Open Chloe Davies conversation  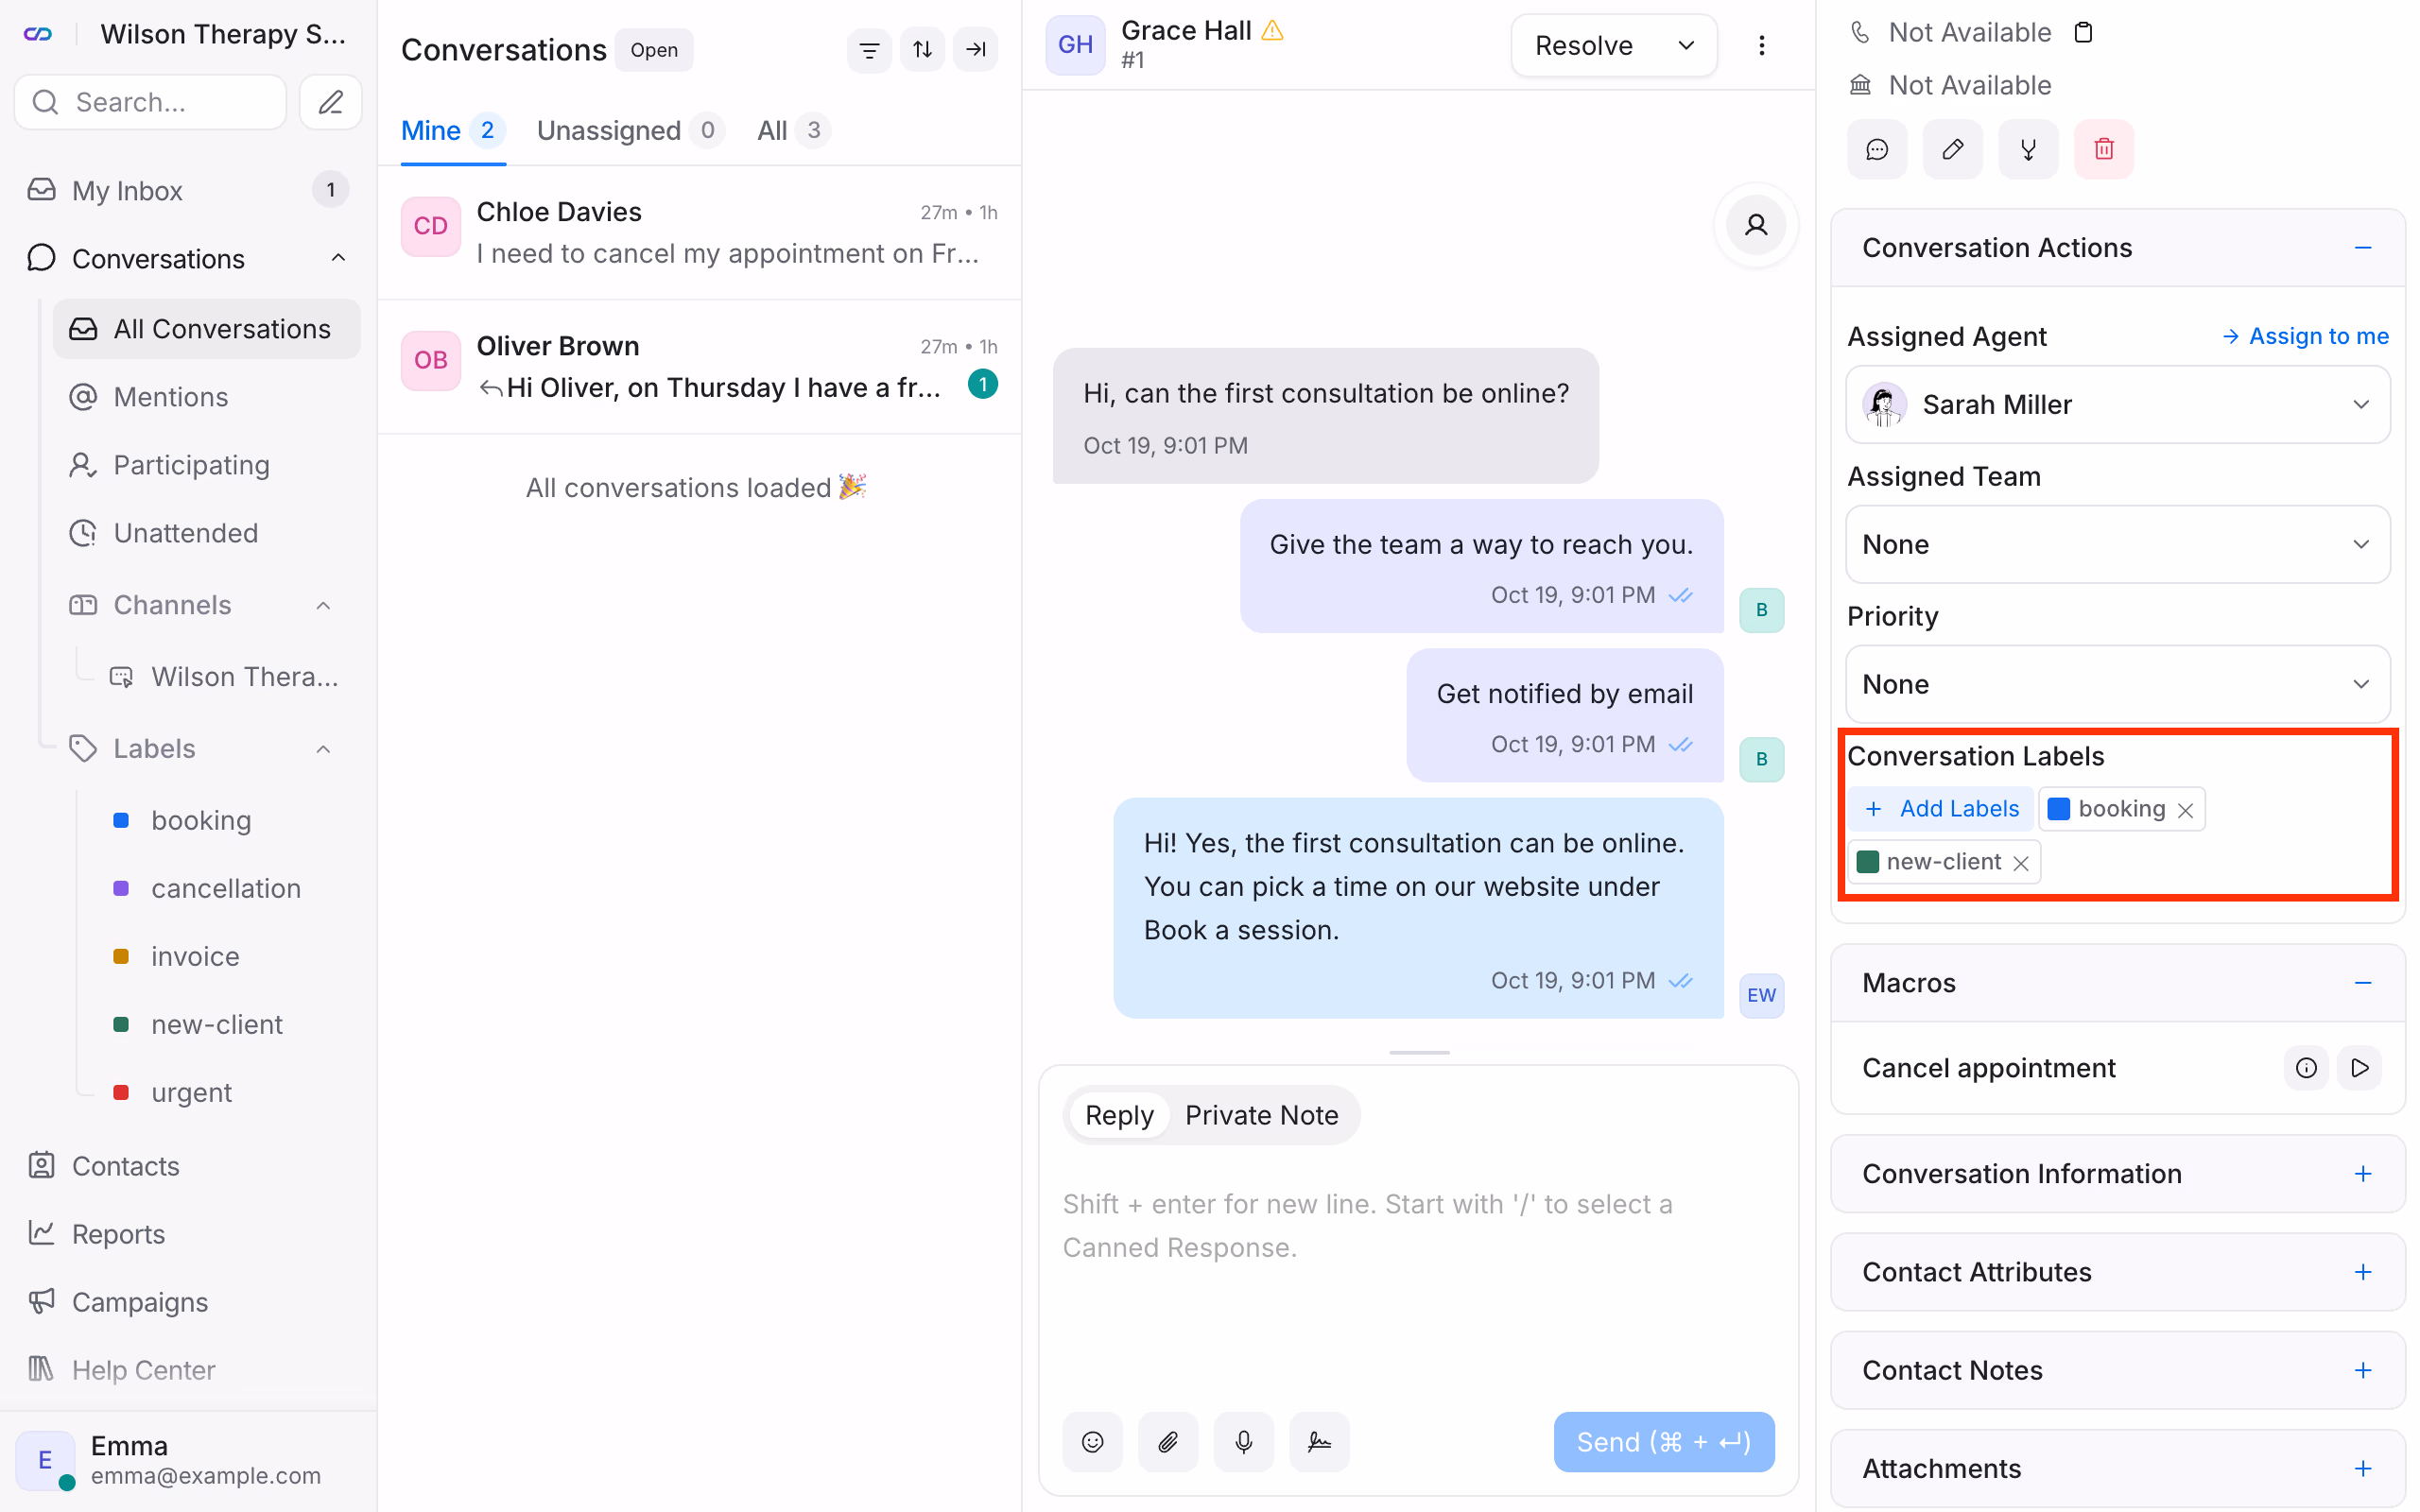699,232
